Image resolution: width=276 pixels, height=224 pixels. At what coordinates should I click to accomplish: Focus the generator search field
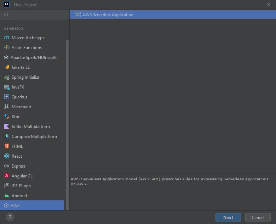tap(35, 15)
